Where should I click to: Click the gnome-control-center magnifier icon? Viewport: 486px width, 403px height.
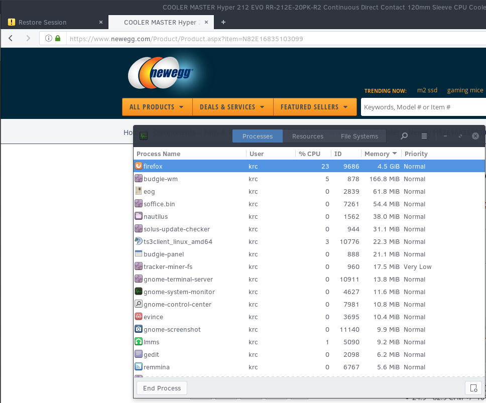139,304
